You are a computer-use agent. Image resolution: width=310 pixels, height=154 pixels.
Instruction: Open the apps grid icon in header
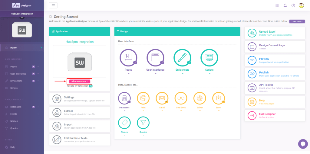click(277, 5)
